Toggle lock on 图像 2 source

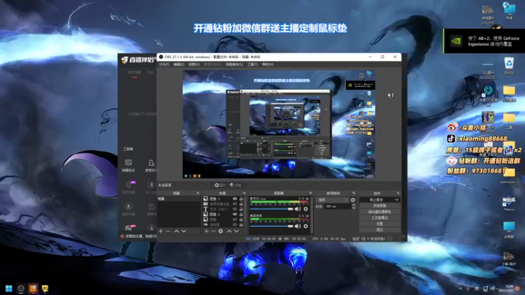241,214
